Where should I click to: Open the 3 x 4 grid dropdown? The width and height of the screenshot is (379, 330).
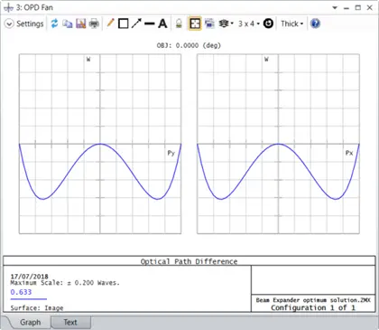tap(249, 24)
